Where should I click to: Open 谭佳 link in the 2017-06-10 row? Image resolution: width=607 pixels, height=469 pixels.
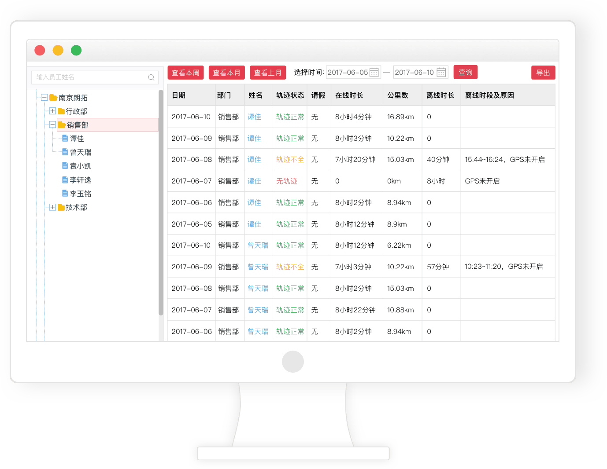pos(254,117)
